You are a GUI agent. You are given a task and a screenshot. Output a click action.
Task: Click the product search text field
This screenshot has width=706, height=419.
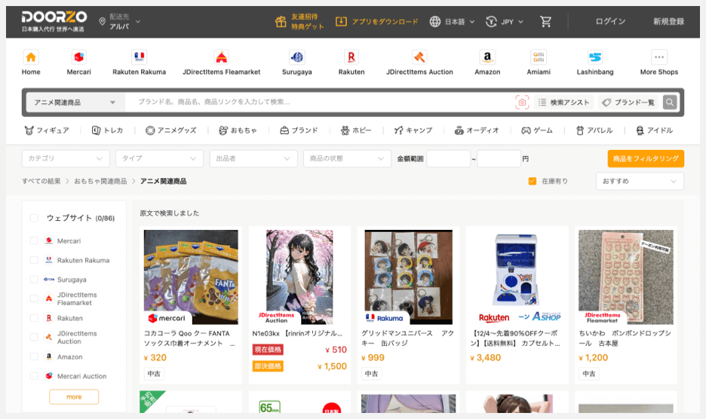point(319,102)
